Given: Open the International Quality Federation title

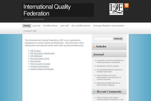Looking at the screenshot, I should [x=47, y=10].
